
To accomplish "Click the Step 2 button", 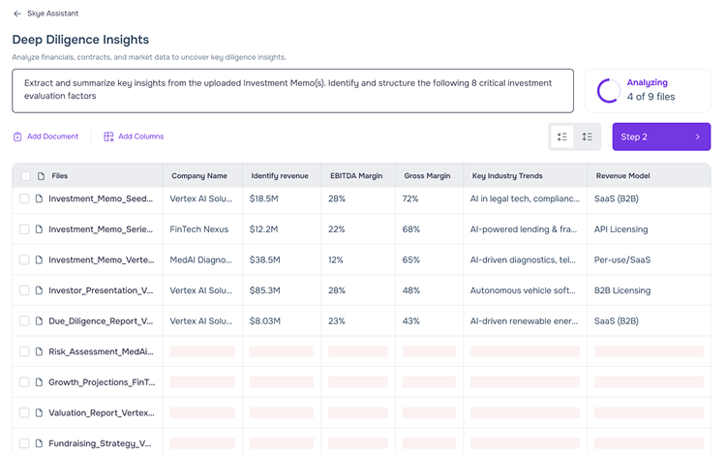I will click(x=660, y=136).
